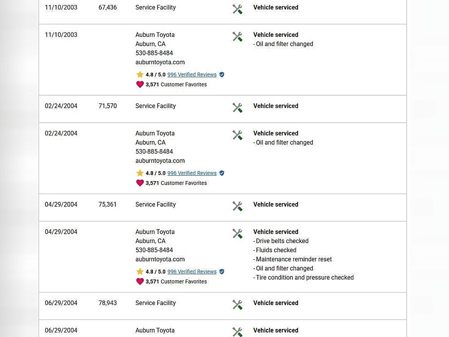Click the wrench icon beside the drive belts checked entry

click(237, 233)
